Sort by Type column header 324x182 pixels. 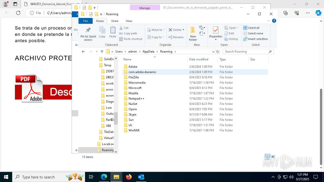point(233,59)
